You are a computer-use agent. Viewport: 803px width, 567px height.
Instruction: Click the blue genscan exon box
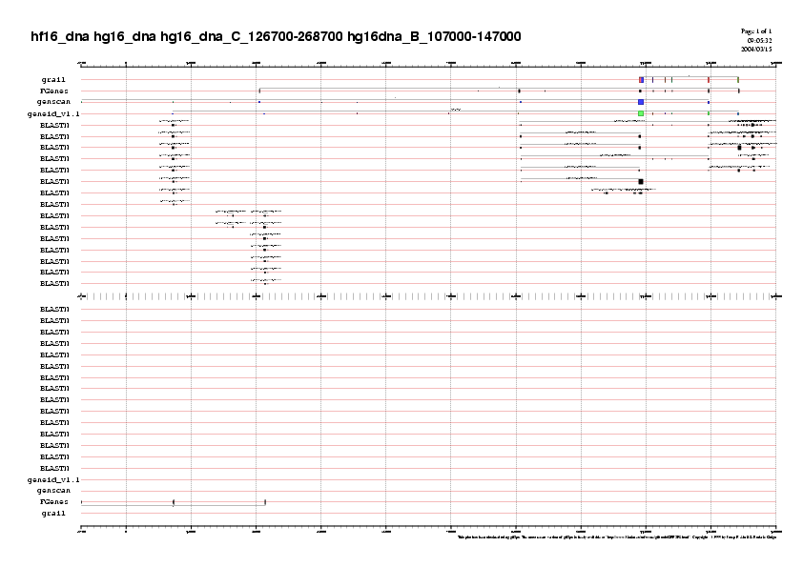(x=641, y=101)
